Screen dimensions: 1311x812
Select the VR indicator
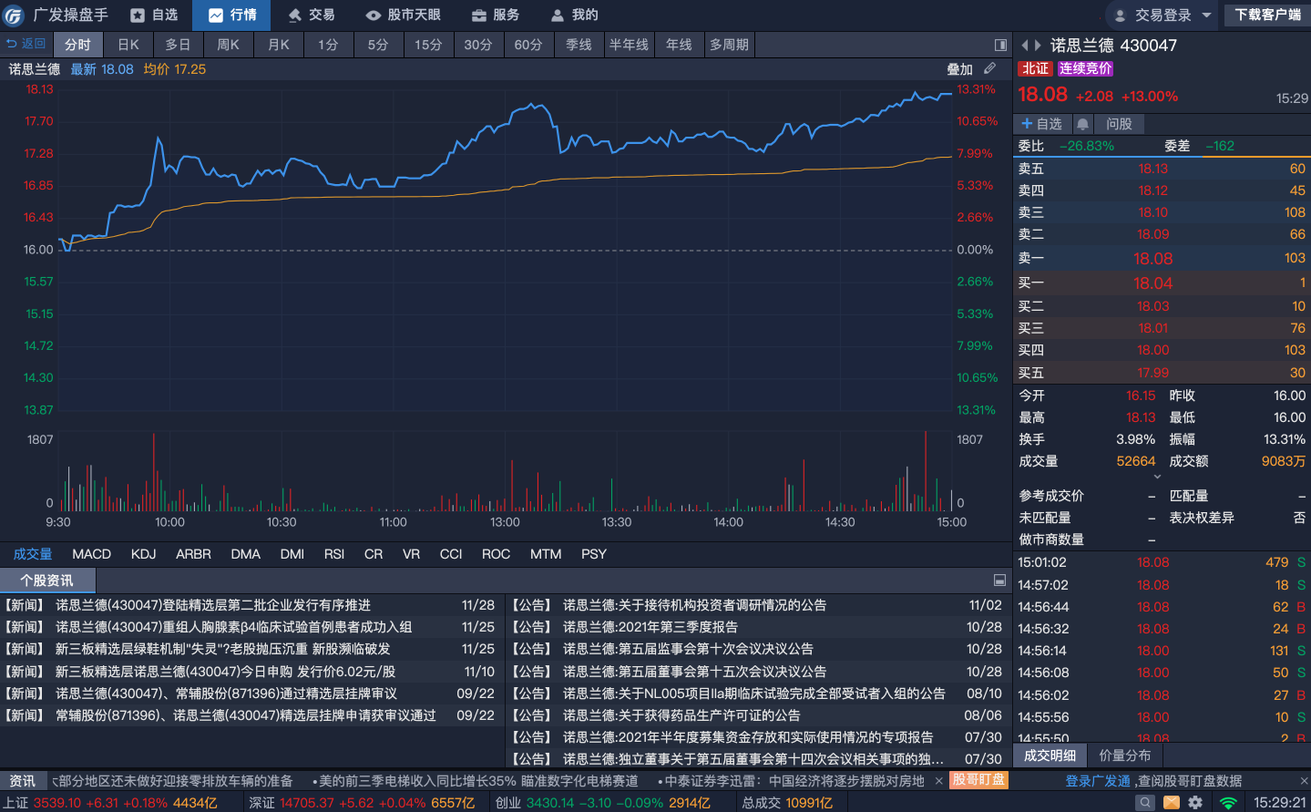(x=412, y=554)
